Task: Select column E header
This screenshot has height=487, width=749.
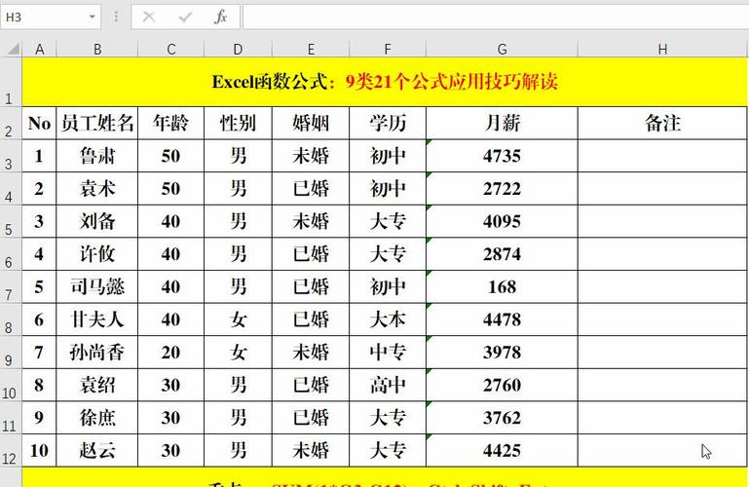Action: tap(311, 49)
